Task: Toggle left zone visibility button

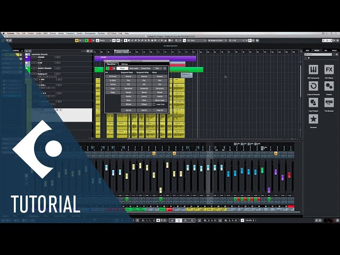Action: [x=324, y=40]
